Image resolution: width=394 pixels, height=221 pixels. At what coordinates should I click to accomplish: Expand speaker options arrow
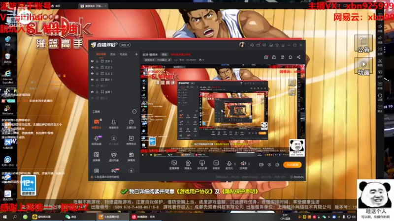tap(249, 164)
